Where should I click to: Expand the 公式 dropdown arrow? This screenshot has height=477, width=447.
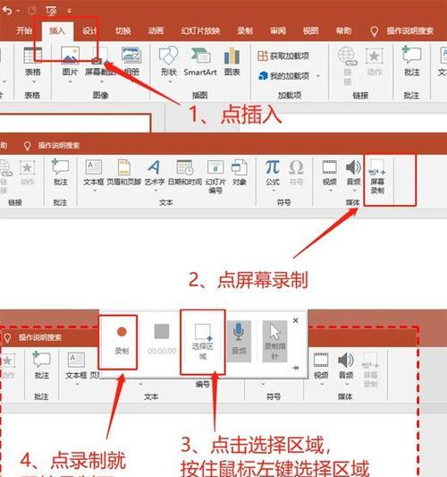274,191
